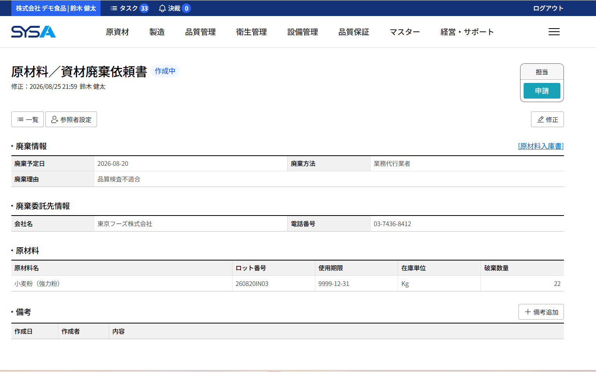Open the 品質管理 menu
The width and height of the screenshot is (596, 372).
[200, 32]
